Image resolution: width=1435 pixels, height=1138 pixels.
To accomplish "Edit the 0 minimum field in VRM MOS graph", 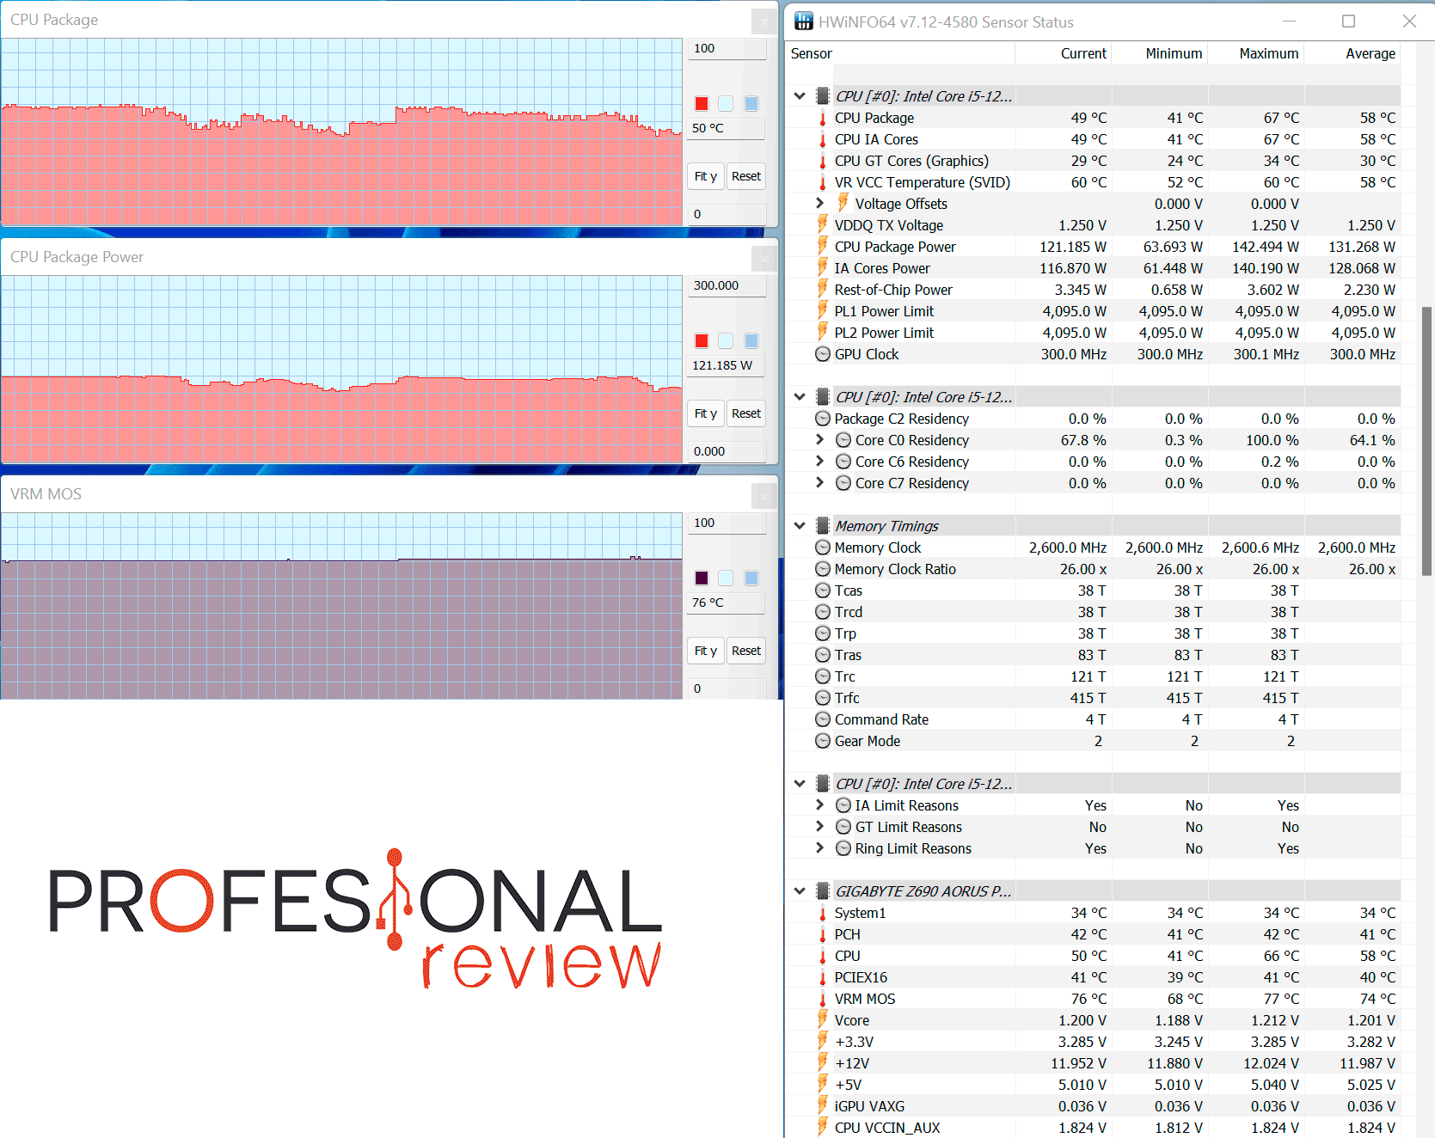I will (x=727, y=688).
